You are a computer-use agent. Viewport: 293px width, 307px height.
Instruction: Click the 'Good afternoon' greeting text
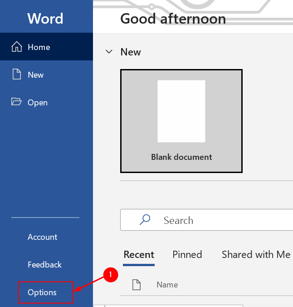coord(173,19)
